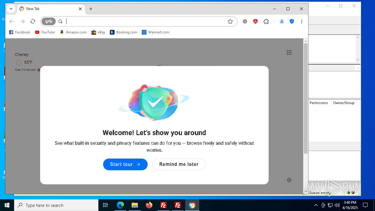Screen dimensions: 375x211
Task: Open the Amazon.com bookmark
Action: tap(73, 32)
